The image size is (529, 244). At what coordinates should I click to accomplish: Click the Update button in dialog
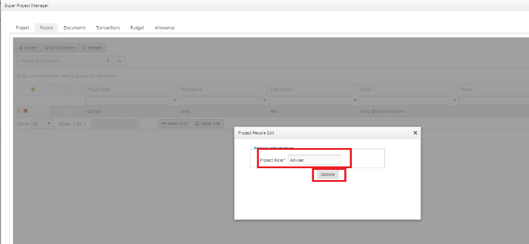pyautogui.click(x=328, y=174)
